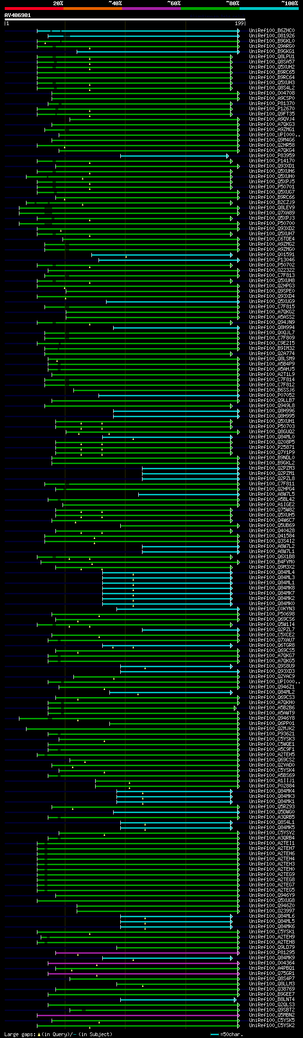This screenshot has width=303, height=1038.
Task: Select label UniRef100_Q8LEV9
Action: point(272,208)
